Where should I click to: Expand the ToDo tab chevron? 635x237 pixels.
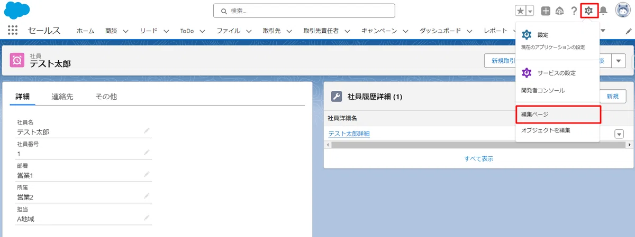coord(203,31)
